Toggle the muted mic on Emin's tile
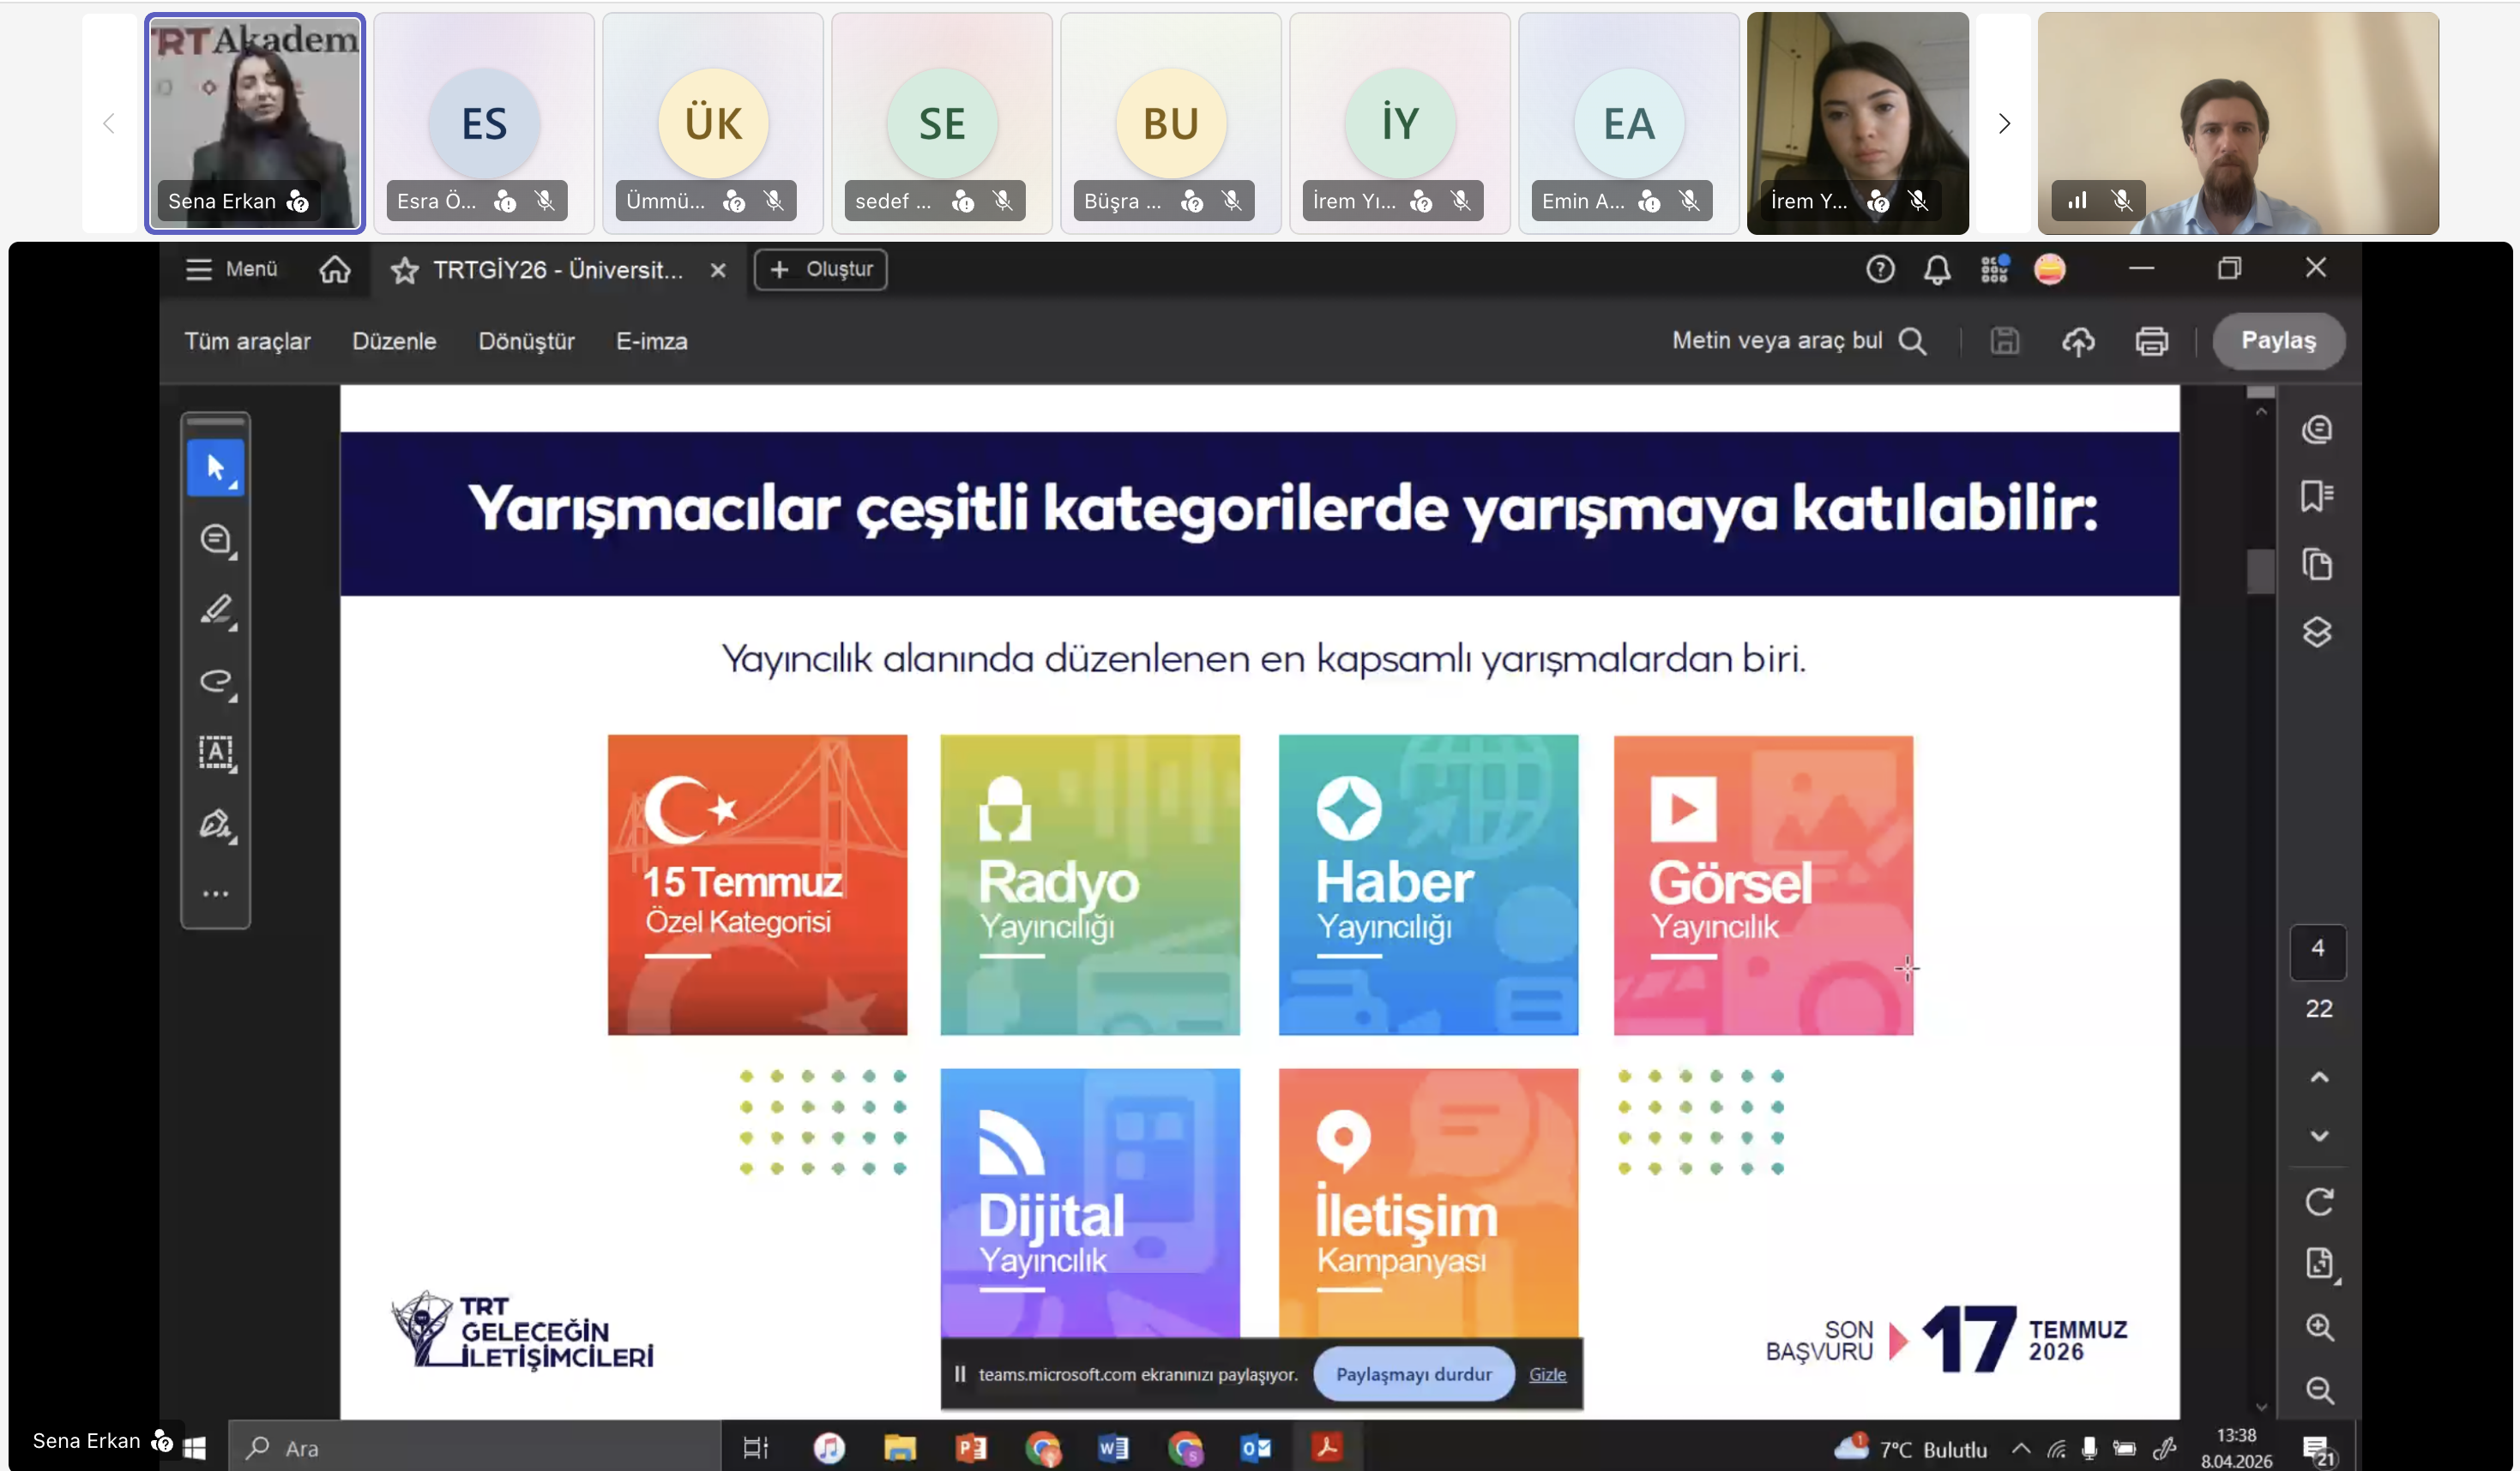The image size is (2520, 1471). tap(1689, 201)
